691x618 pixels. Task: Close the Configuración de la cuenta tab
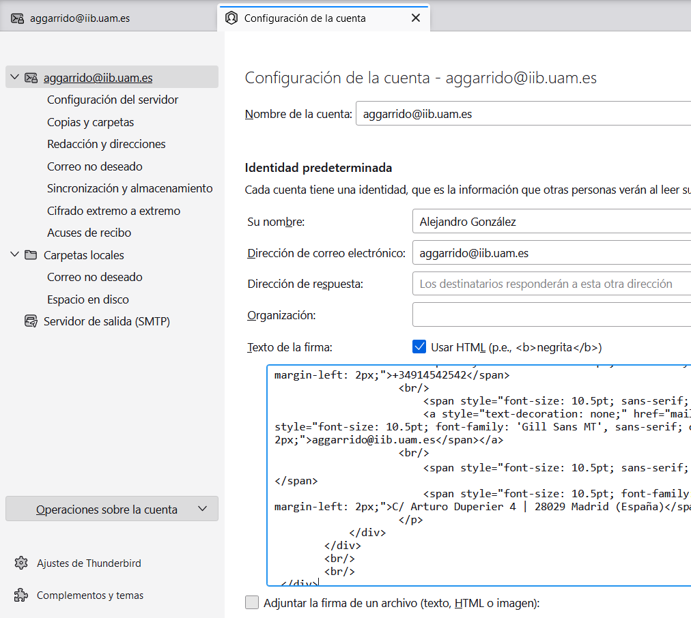pos(415,18)
